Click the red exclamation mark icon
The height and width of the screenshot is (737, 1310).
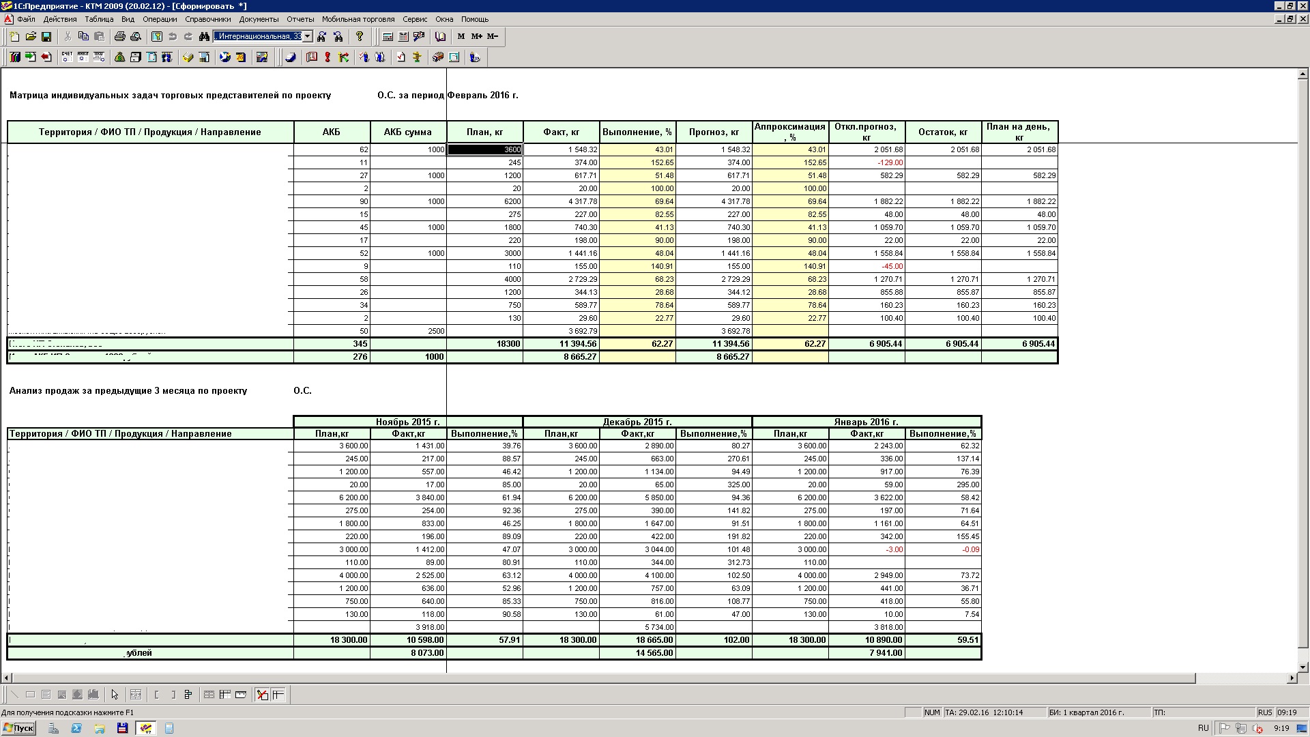coord(327,57)
